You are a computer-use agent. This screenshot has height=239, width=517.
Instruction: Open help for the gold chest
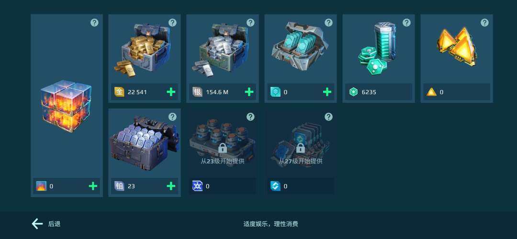(172, 22)
